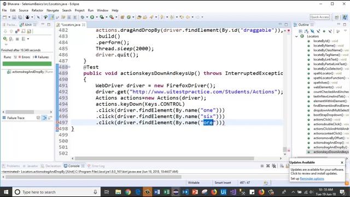Toggle Hide Non-Public Members in Outline
Screen dimensions: 350x197
(x=324, y=32)
